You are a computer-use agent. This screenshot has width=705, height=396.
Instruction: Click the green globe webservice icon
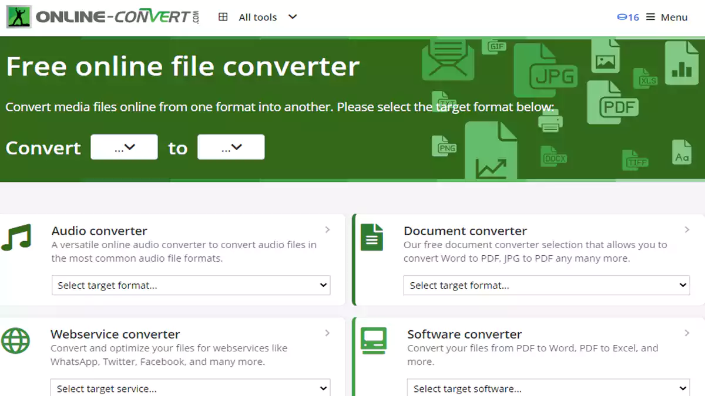coord(16,341)
